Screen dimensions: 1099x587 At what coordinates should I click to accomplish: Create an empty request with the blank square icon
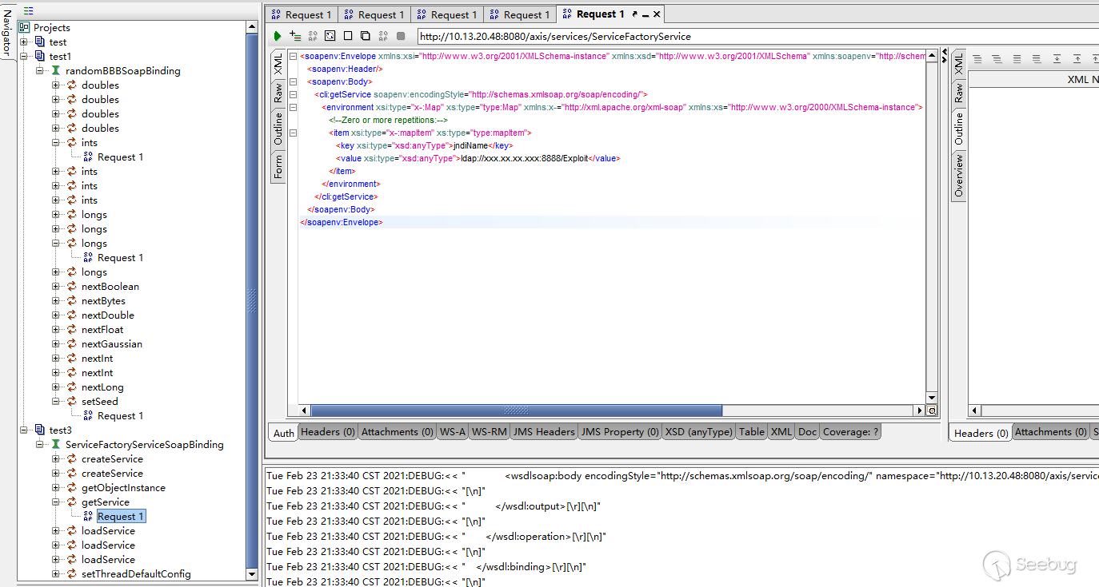tap(347, 35)
